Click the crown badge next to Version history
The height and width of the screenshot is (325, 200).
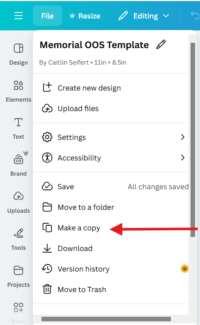point(184,269)
